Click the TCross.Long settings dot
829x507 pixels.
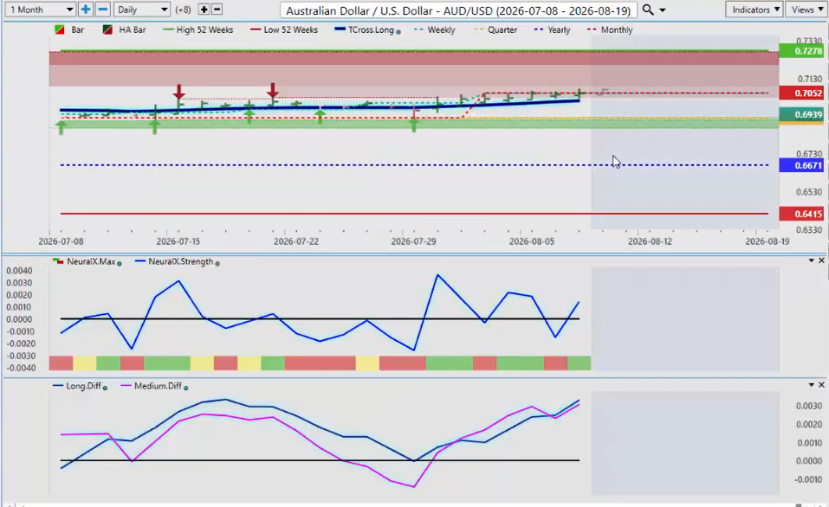(x=398, y=32)
